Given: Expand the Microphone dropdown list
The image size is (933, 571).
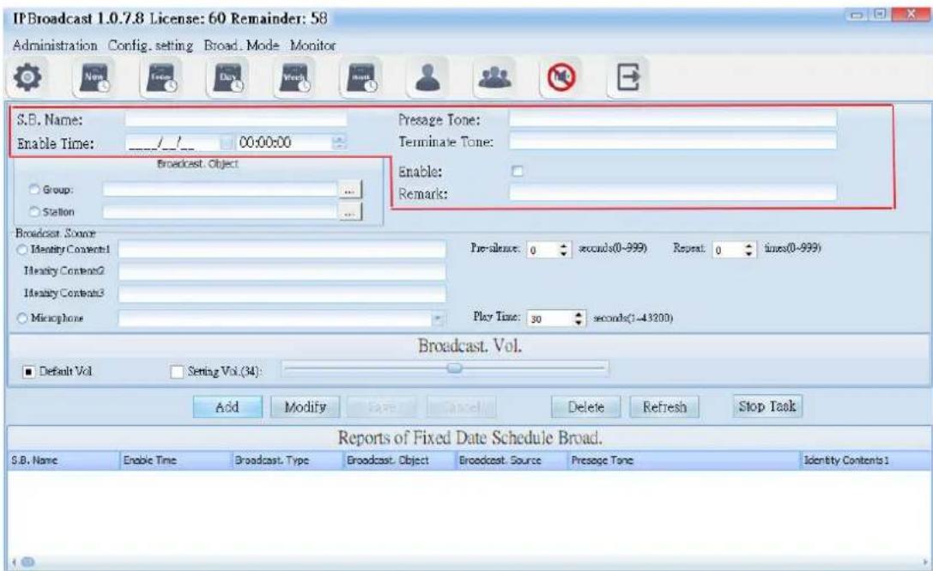Looking at the screenshot, I should coord(438,319).
